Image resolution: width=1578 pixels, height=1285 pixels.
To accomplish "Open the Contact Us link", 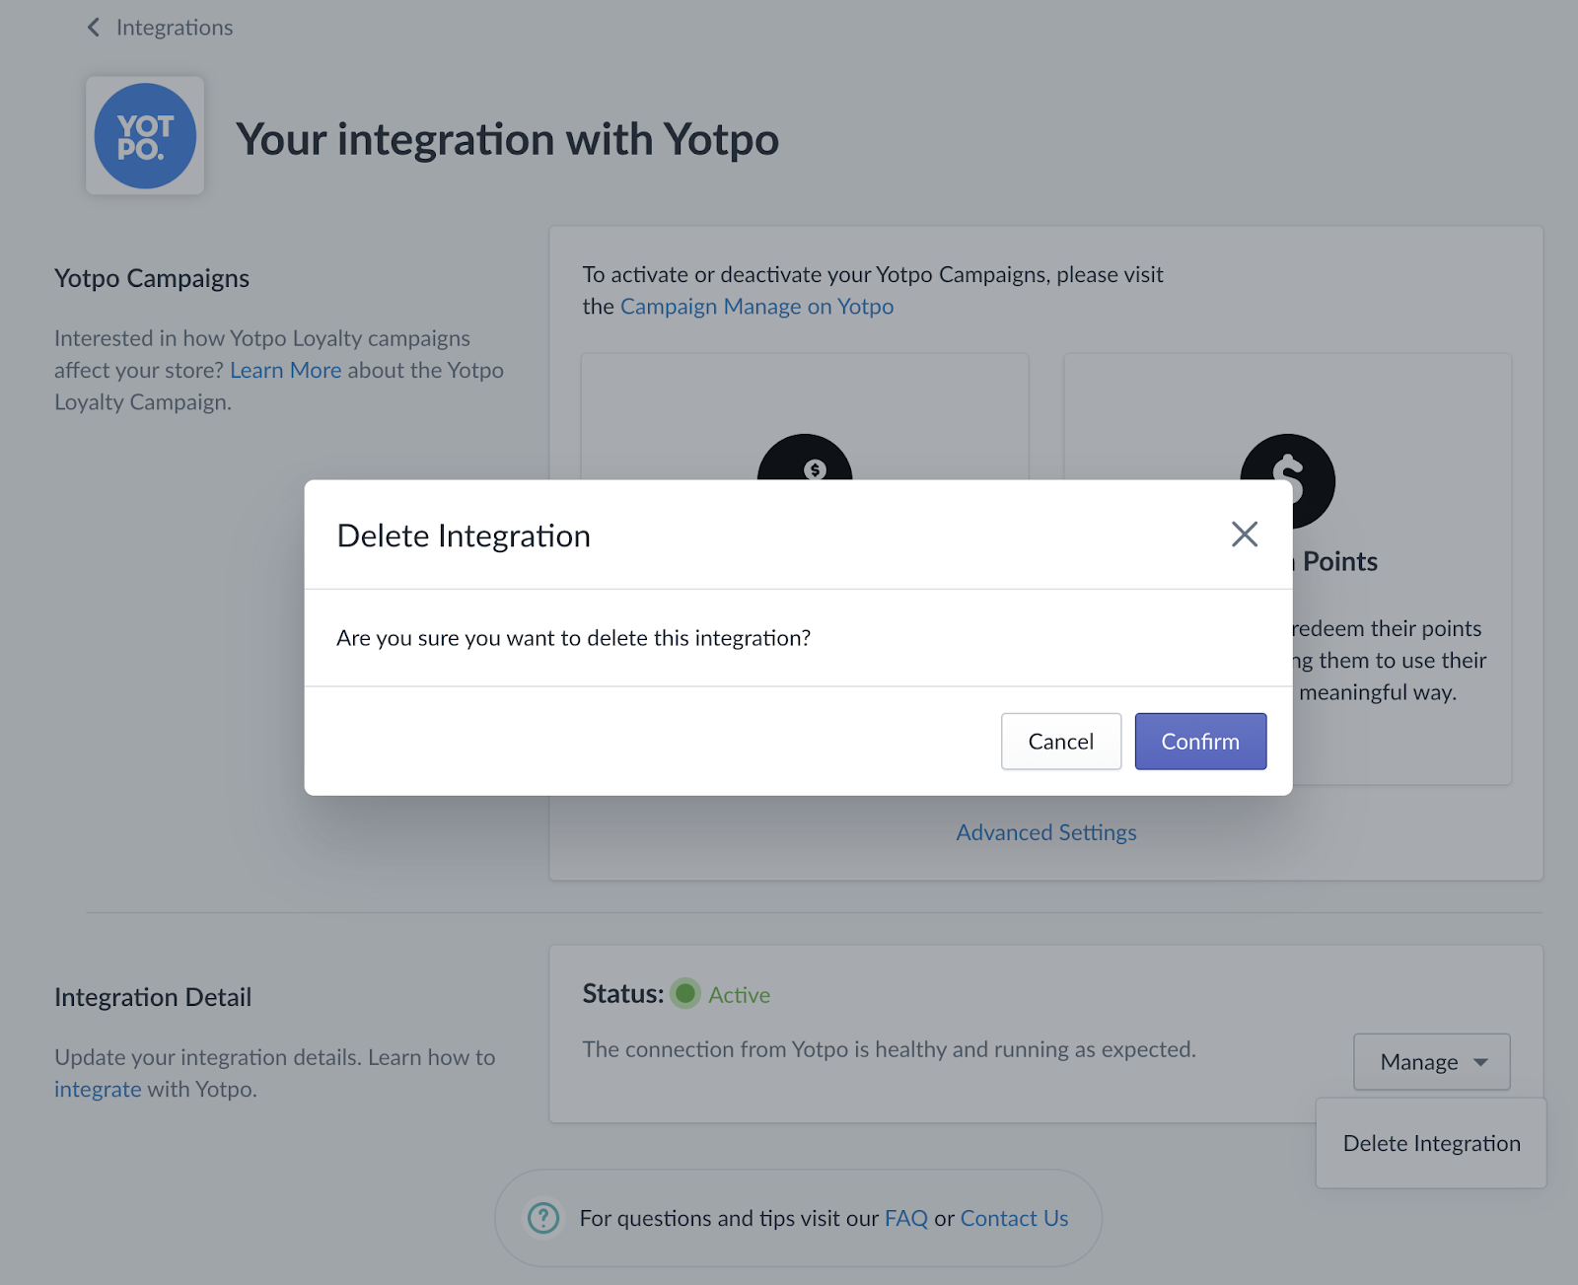I will pyautogui.click(x=1014, y=1219).
